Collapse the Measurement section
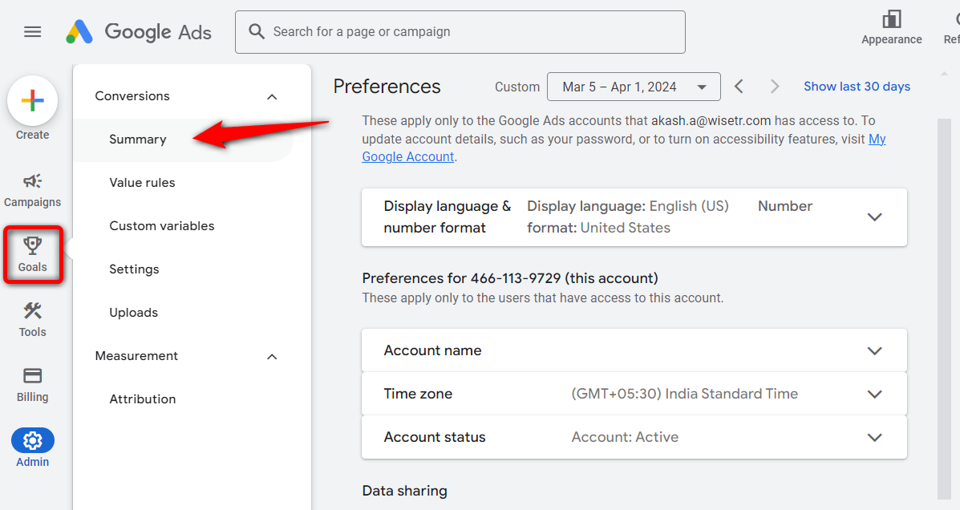This screenshot has height=510, width=960. click(272, 356)
